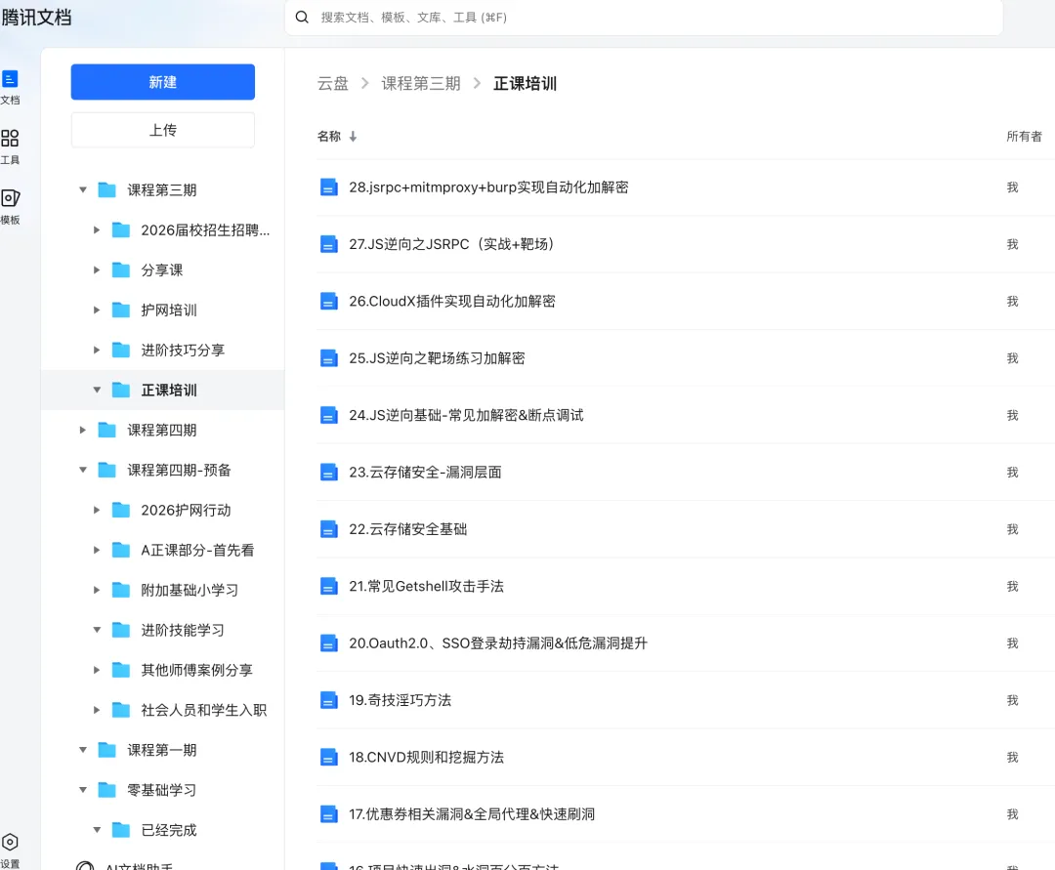This screenshot has height=870, width=1055.
Task: Click folder icon of 零基础学习
Action: coord(107,790)
